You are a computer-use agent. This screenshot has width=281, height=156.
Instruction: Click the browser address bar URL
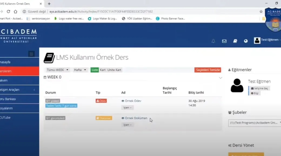click(x=101, y=11)
